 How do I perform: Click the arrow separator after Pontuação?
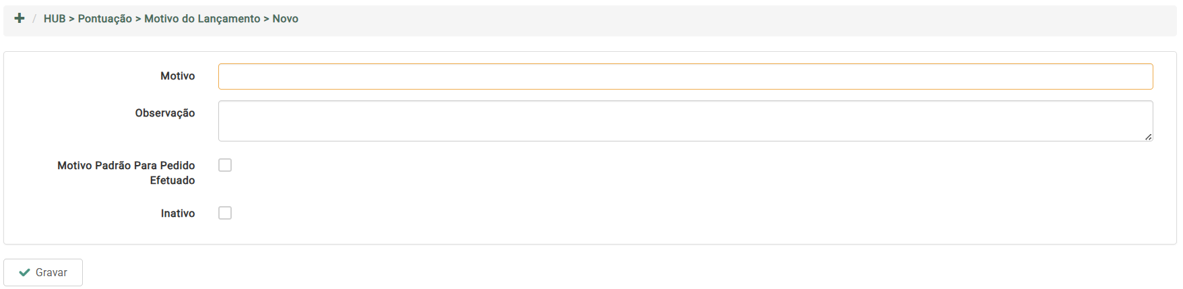138,19
